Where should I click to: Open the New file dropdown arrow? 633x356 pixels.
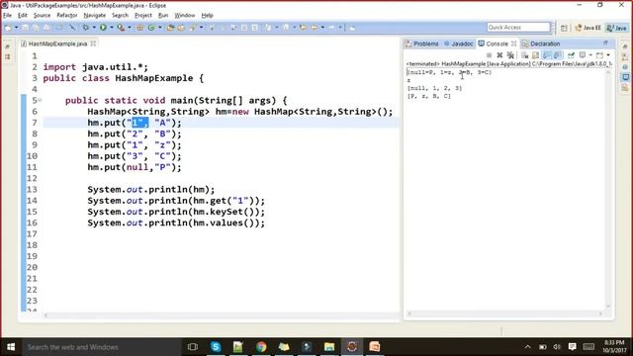click(16, 28)
